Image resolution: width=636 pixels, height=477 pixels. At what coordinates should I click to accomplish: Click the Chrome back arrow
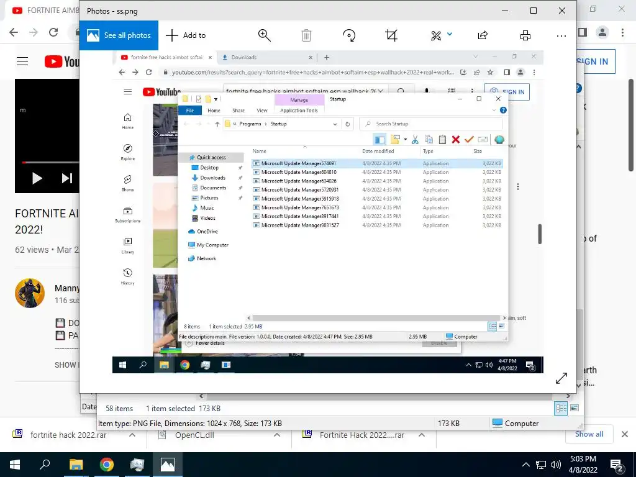[x=14, y=32]
